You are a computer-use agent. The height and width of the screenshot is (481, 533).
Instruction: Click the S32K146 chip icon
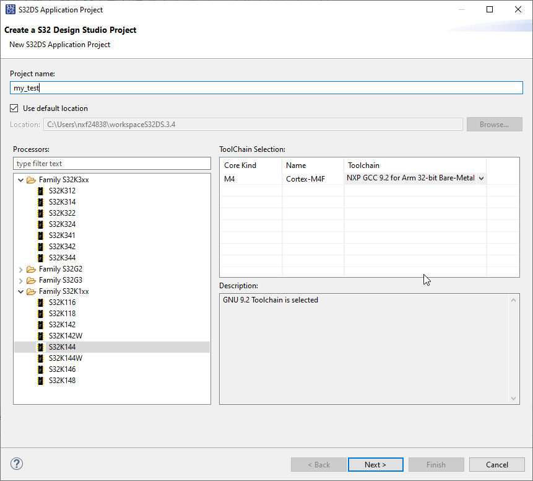click(40, 369)
